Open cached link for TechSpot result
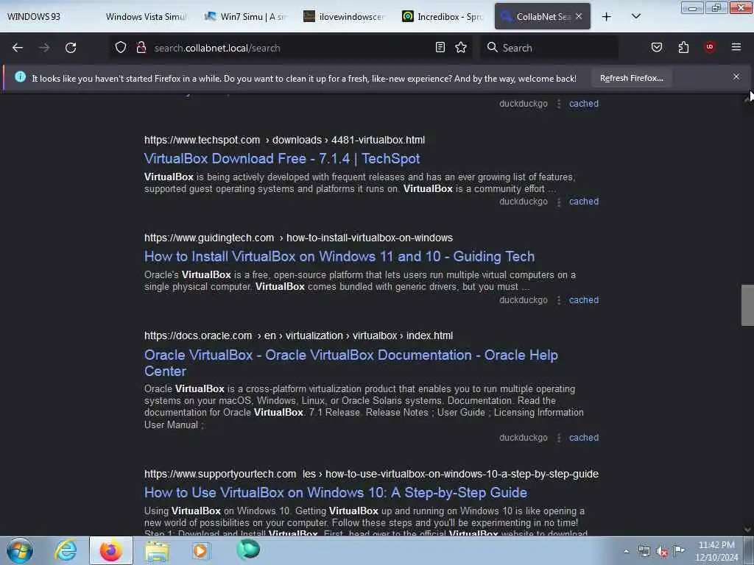 pos(584,202)
